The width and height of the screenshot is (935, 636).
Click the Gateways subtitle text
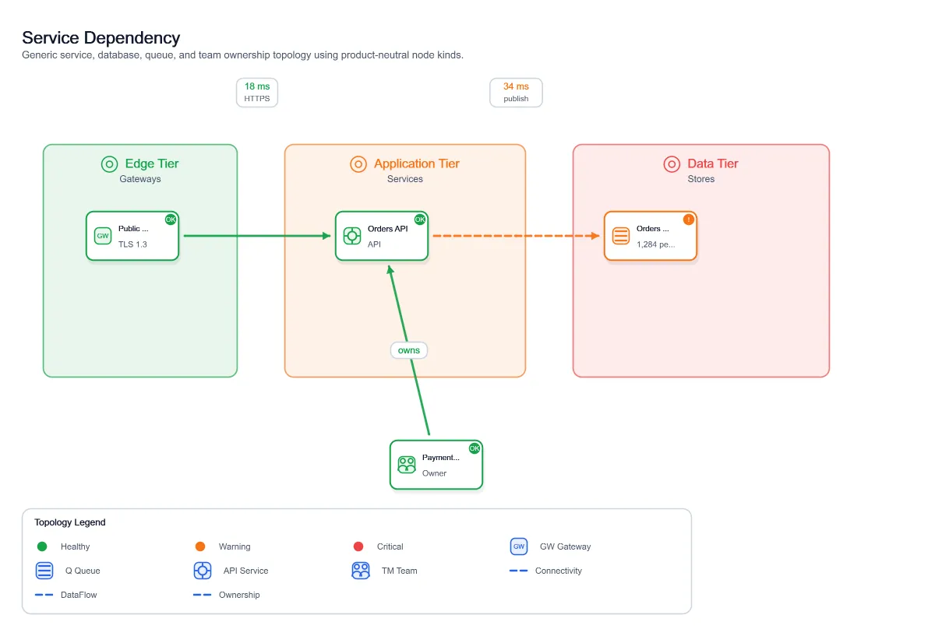140,179
